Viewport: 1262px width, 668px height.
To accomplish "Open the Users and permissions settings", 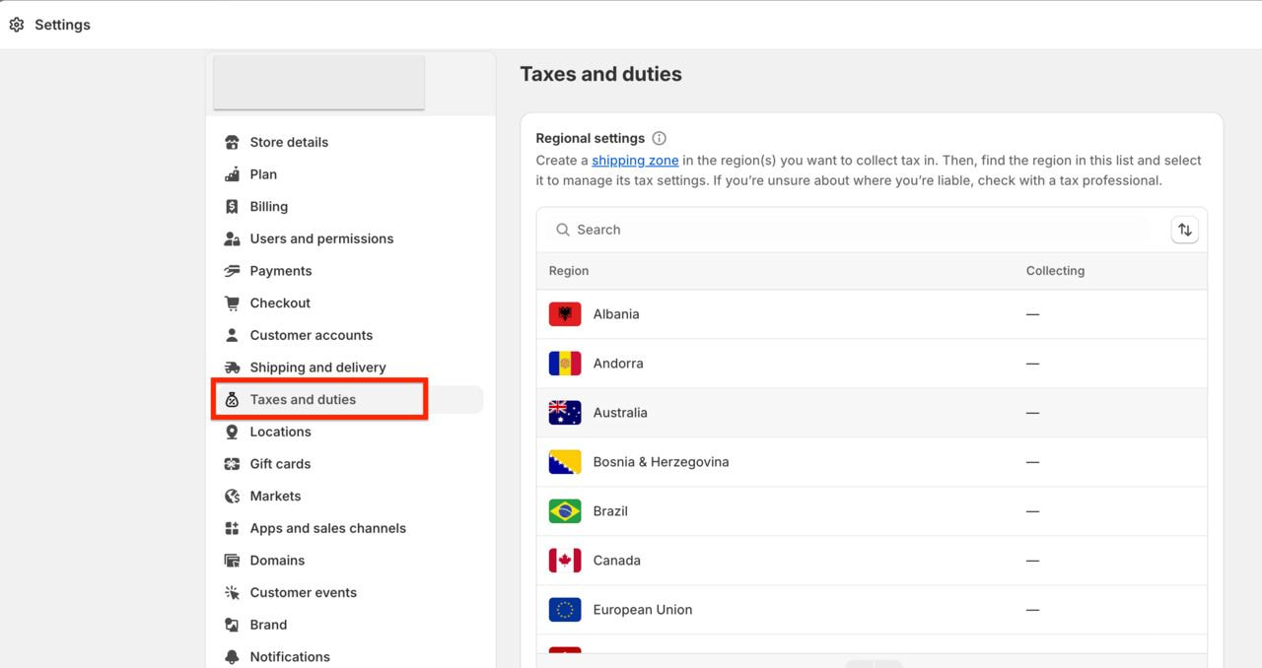I will click(321, 238).
